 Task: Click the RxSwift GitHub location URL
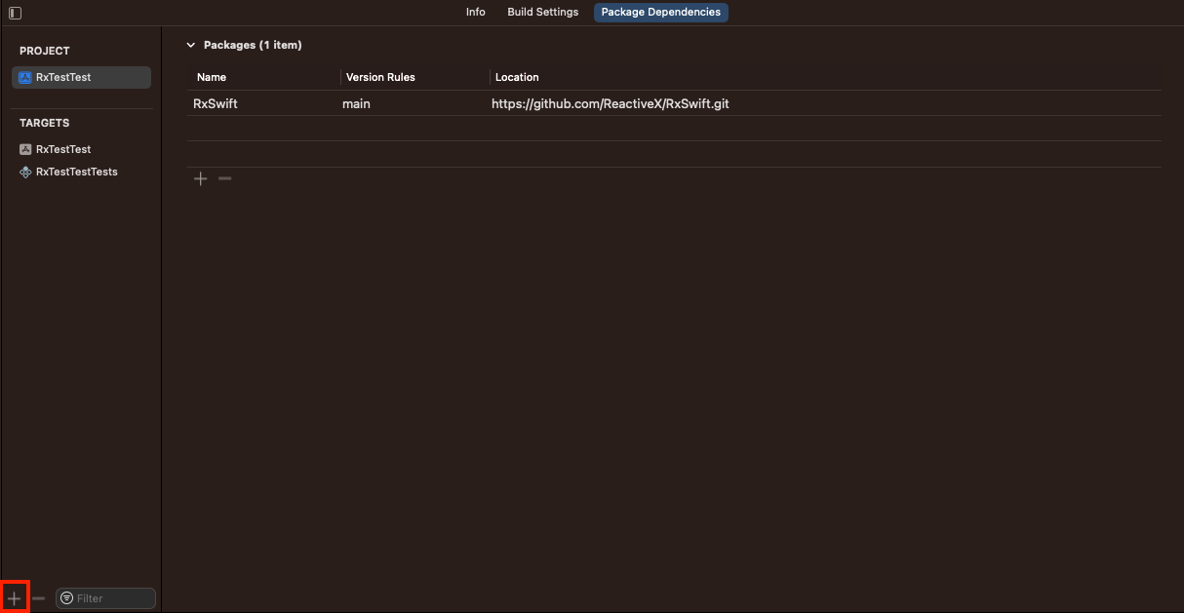[611, 103]
